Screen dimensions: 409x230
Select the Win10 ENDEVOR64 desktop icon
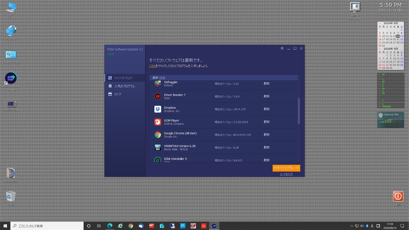tap(355, 11)
